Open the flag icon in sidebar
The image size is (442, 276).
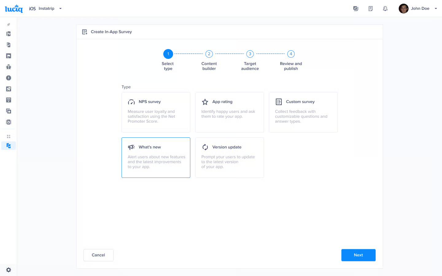coord(9,56)
